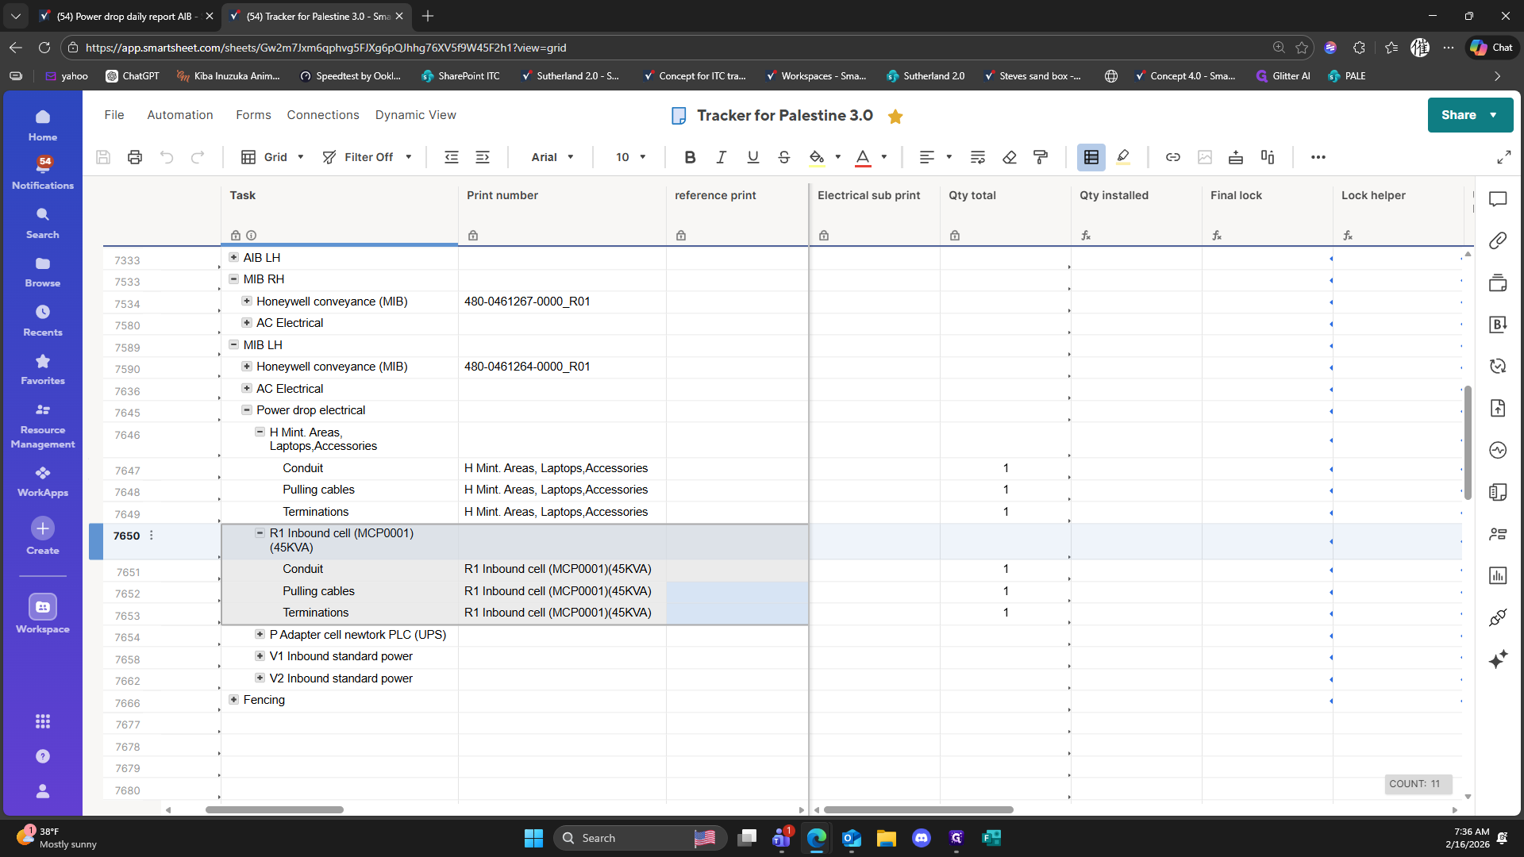The image size is (1524, 857).
Task: Open Notifications in left sidebar
Action: (x=43, y=172)
